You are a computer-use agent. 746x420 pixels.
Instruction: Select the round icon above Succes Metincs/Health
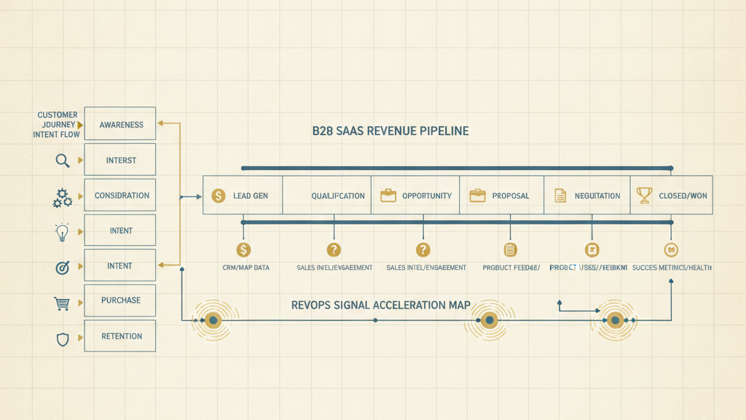point(671,249)
